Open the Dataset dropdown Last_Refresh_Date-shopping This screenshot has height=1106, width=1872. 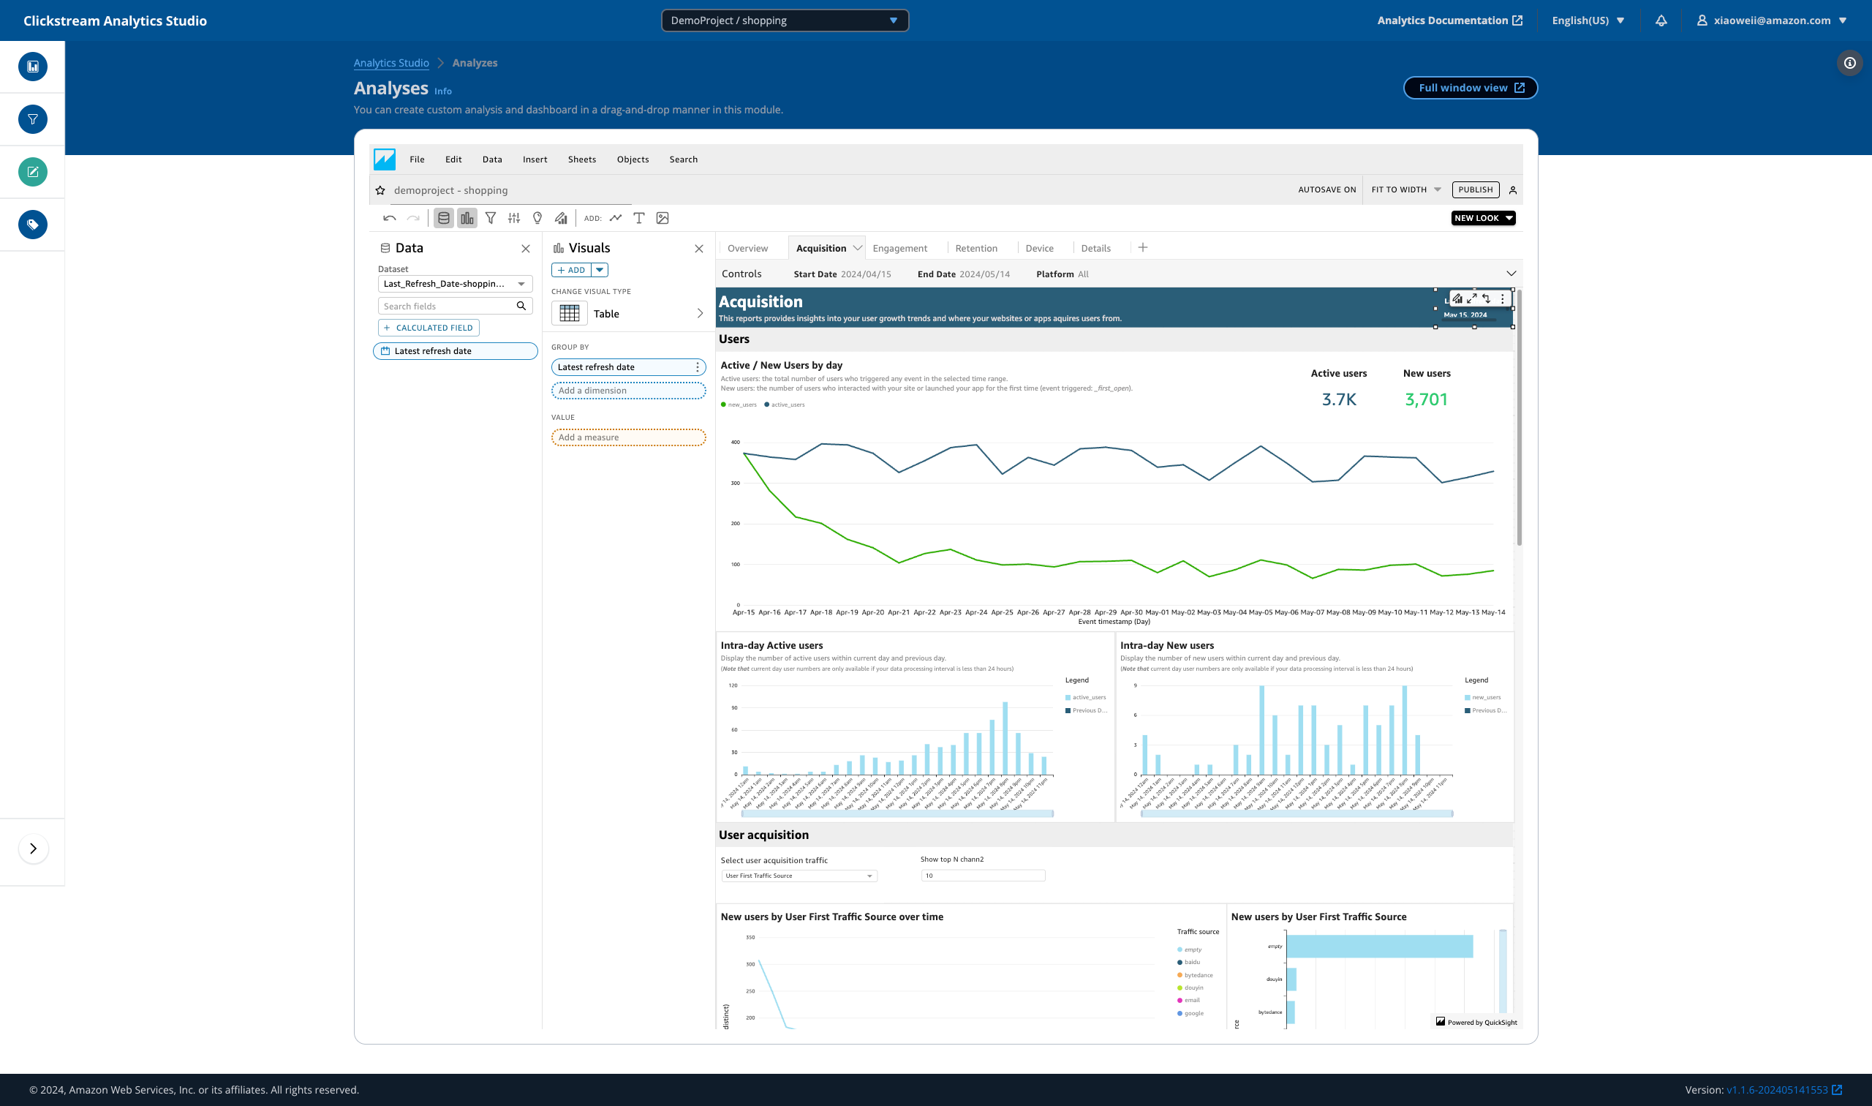(x=454, y=284)
